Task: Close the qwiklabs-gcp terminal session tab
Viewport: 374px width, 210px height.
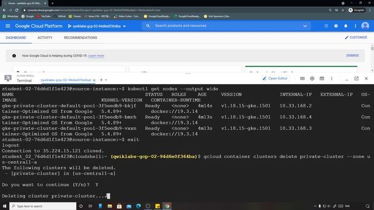Action: [94, 80]
